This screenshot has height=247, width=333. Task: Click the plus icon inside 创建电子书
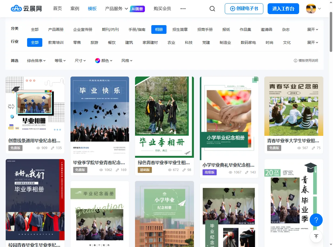coord(232,8)
